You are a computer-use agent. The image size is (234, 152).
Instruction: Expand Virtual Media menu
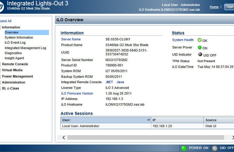point(12,70)
